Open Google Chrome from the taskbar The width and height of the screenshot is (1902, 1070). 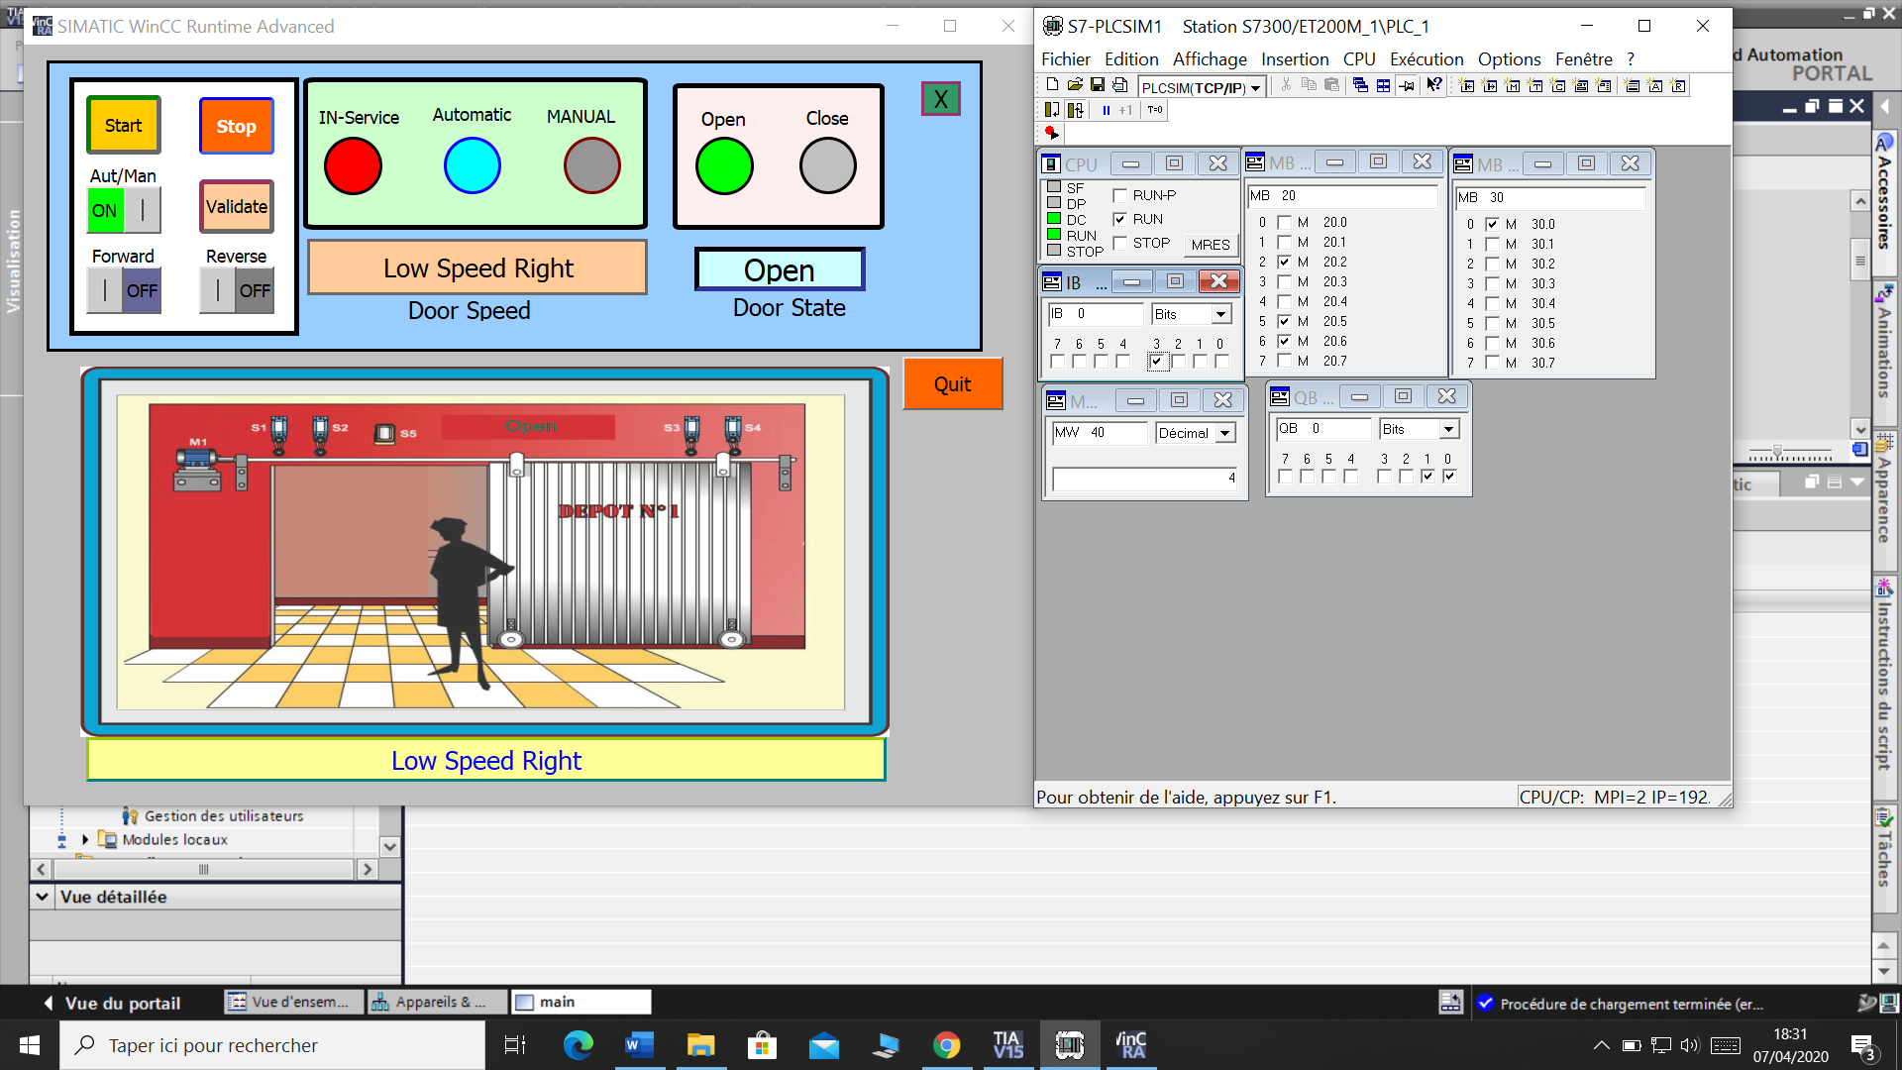tap(946, 1045)
